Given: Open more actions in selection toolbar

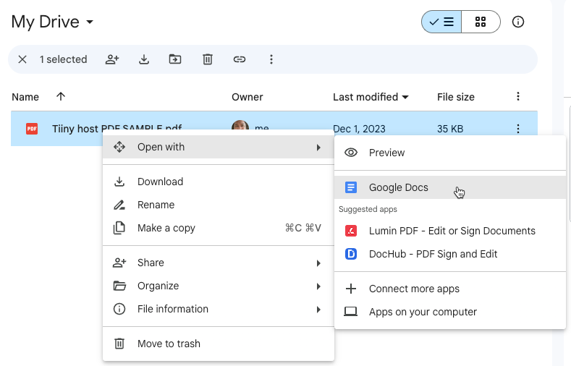Looking at the screenshot, I should [x=271, y=59].
